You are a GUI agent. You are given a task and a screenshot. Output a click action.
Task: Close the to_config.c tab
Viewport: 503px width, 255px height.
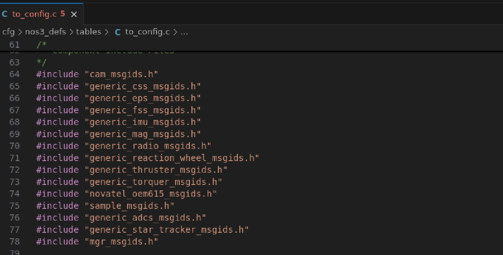tap(74, 14)
